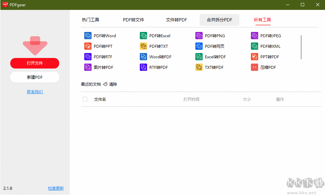The image size is (325, 195).
Task: Click the tools list vertical scrollbar
Action: pyautogui.click(x=301, y=47)
